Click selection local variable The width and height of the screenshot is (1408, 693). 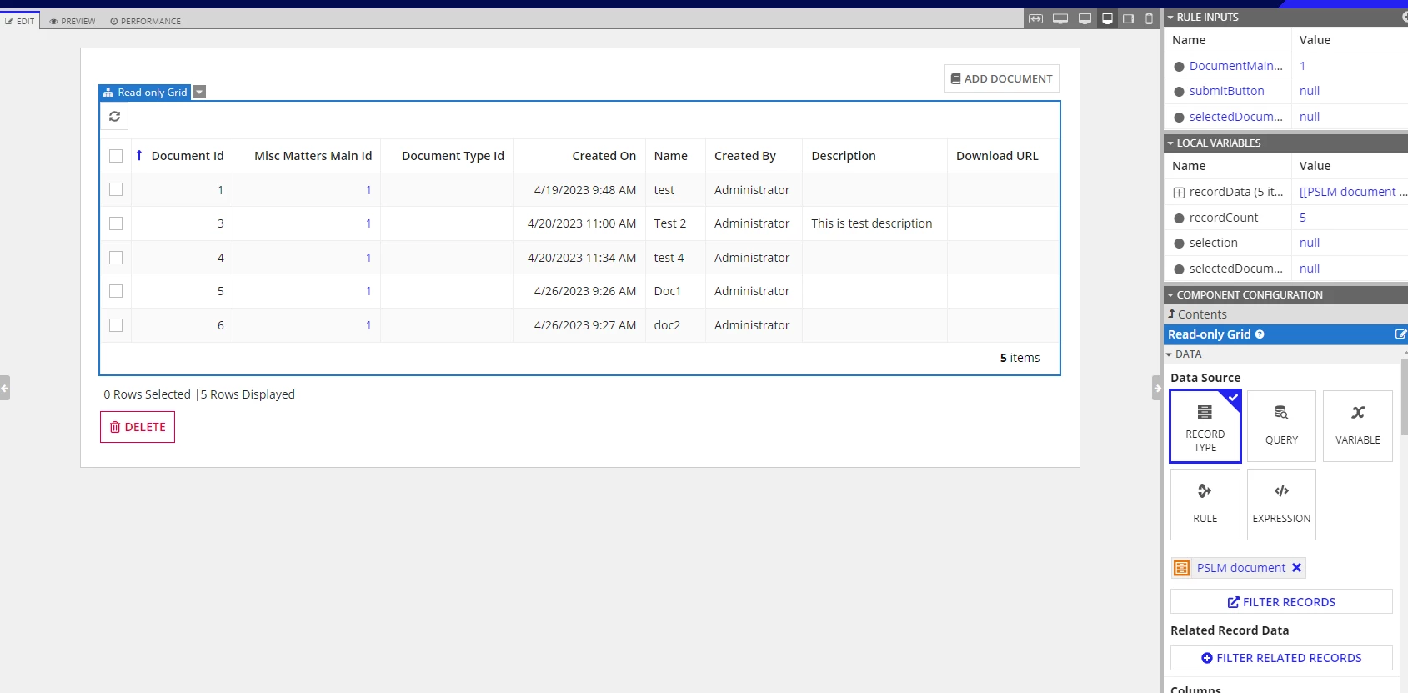[1213, 243]
